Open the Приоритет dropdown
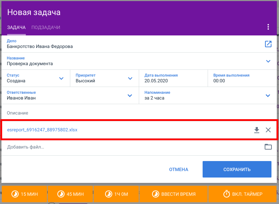This screenshot has height=204, width=279. tap(130, 78)
